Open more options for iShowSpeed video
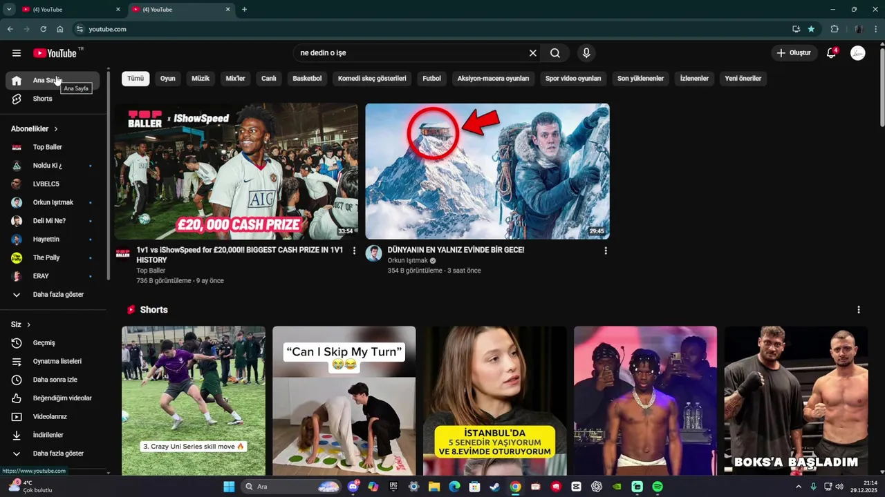 pyautogui.click(x=355, y=251)
